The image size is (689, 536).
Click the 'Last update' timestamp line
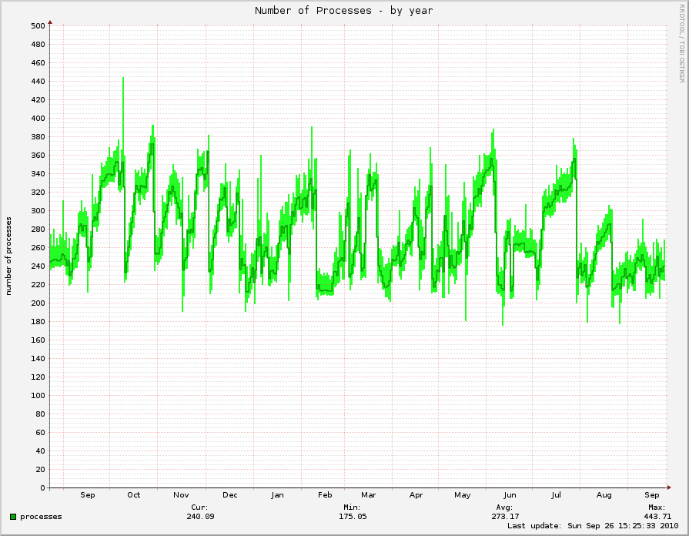click(x=593, y=525)
